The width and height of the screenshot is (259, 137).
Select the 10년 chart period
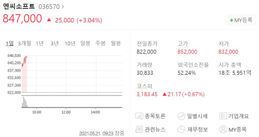tap(70, 43)
